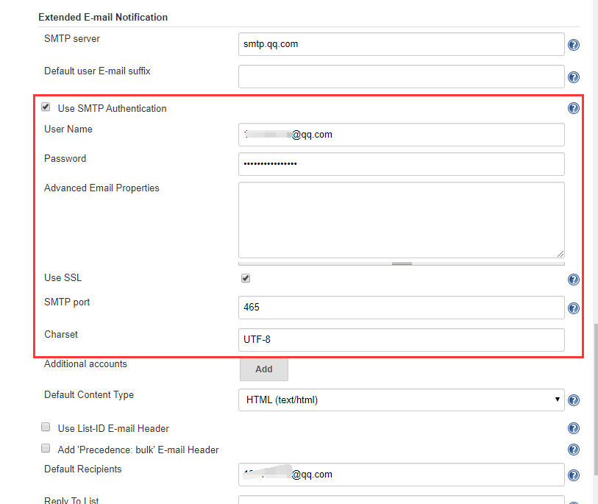Click into the Advanced Email Properties textarea
This screenshot has width=598, height=504.
pyautogui.click(x=401, y=219)
